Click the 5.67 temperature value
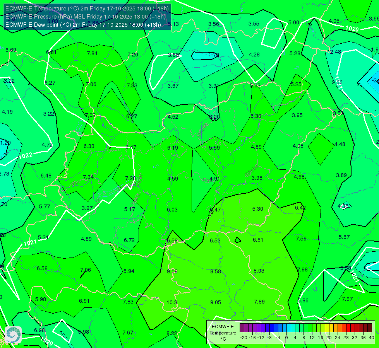 [x=344, y=237]
